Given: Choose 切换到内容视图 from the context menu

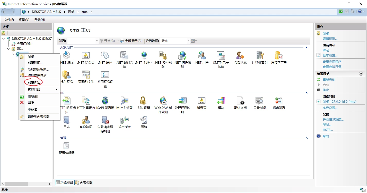Looking at the screenshot, I should pos(39,117).
